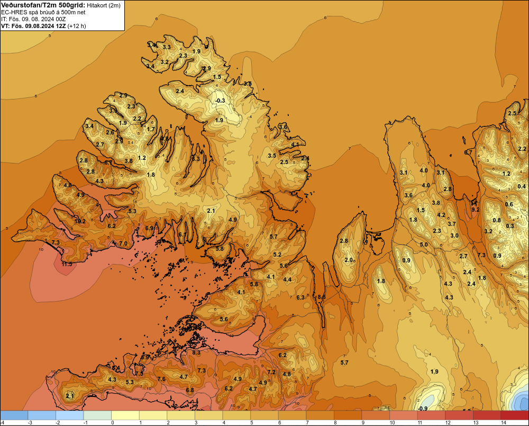This screenshot has width=529, height=426.
Task: Select the legend swatch between 0 and 1
Action: pyautogui.click(x=125, y=415)
